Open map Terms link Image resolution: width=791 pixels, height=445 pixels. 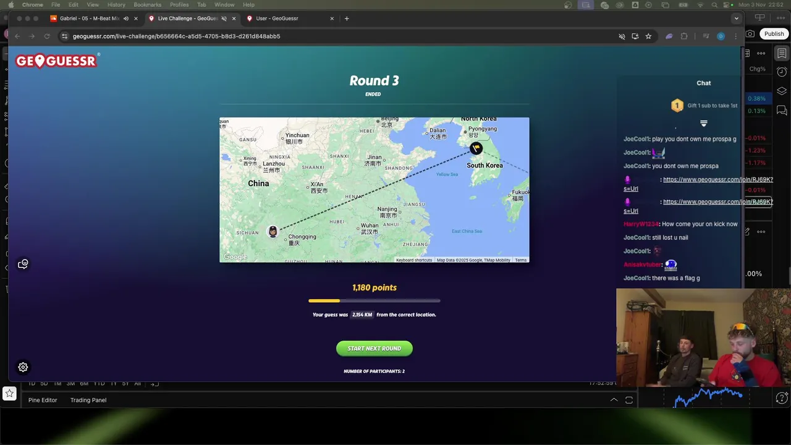[x=521, y=260]
